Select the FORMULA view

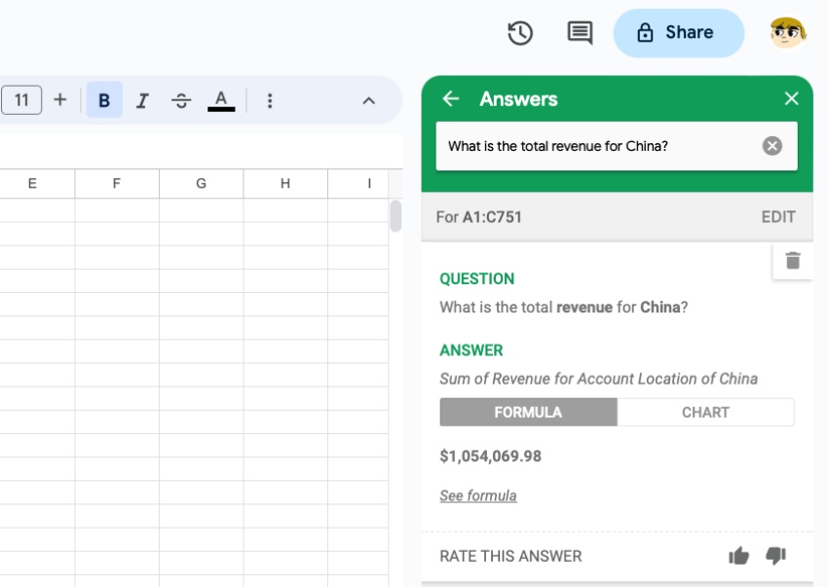[x=528, y=412]
